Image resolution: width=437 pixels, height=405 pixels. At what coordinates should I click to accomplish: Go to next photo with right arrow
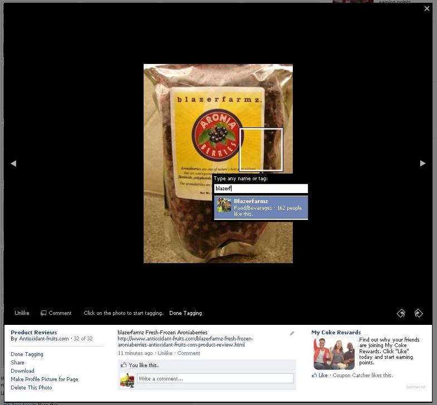tap(423, 163)
